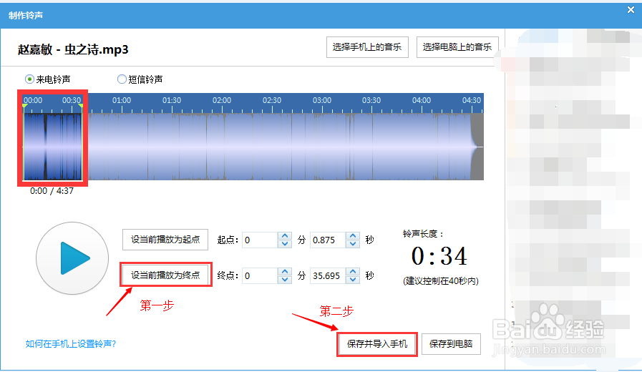Click timeline ruler at 03:30
This screenshot has width=642, height=372.
point(371,101)
